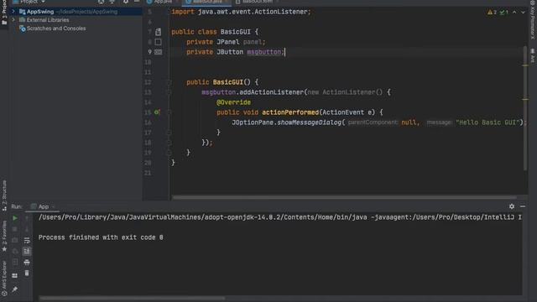Click the "Hello Basic GUI" string literal
Viewport: 537px width, 302px height.
point(487,122)
